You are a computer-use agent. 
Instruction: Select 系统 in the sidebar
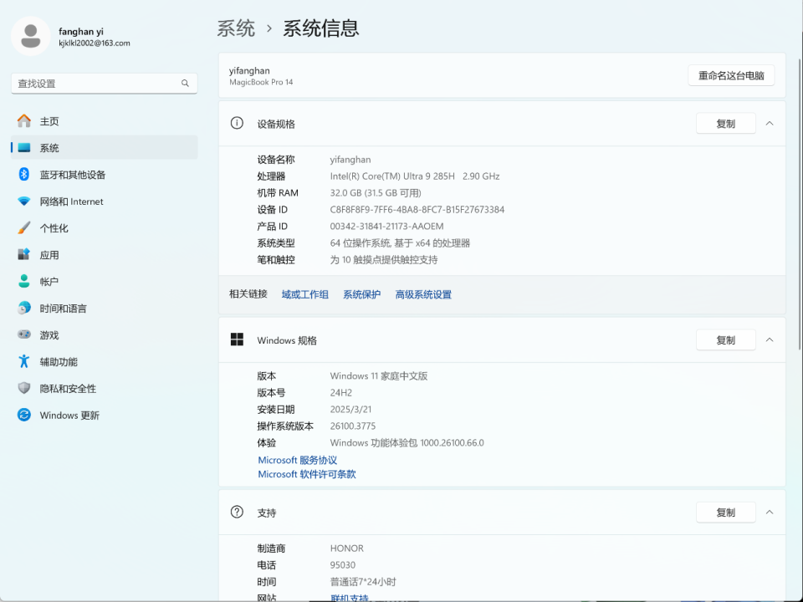coord(104,147)
